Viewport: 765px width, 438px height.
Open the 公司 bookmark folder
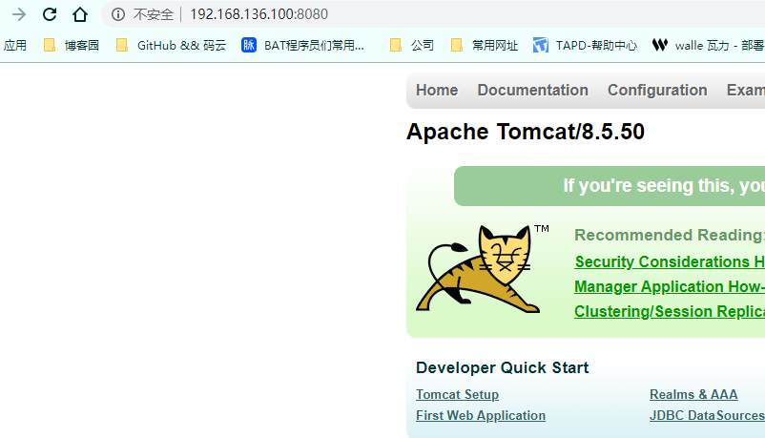[x=412, y=46]
